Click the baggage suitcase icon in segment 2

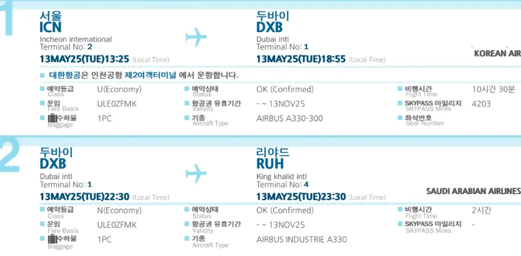tap(52, 239)
